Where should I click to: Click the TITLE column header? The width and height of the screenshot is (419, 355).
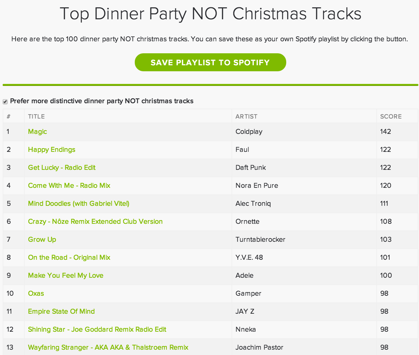pyautogui.click(x=36, y=117)
